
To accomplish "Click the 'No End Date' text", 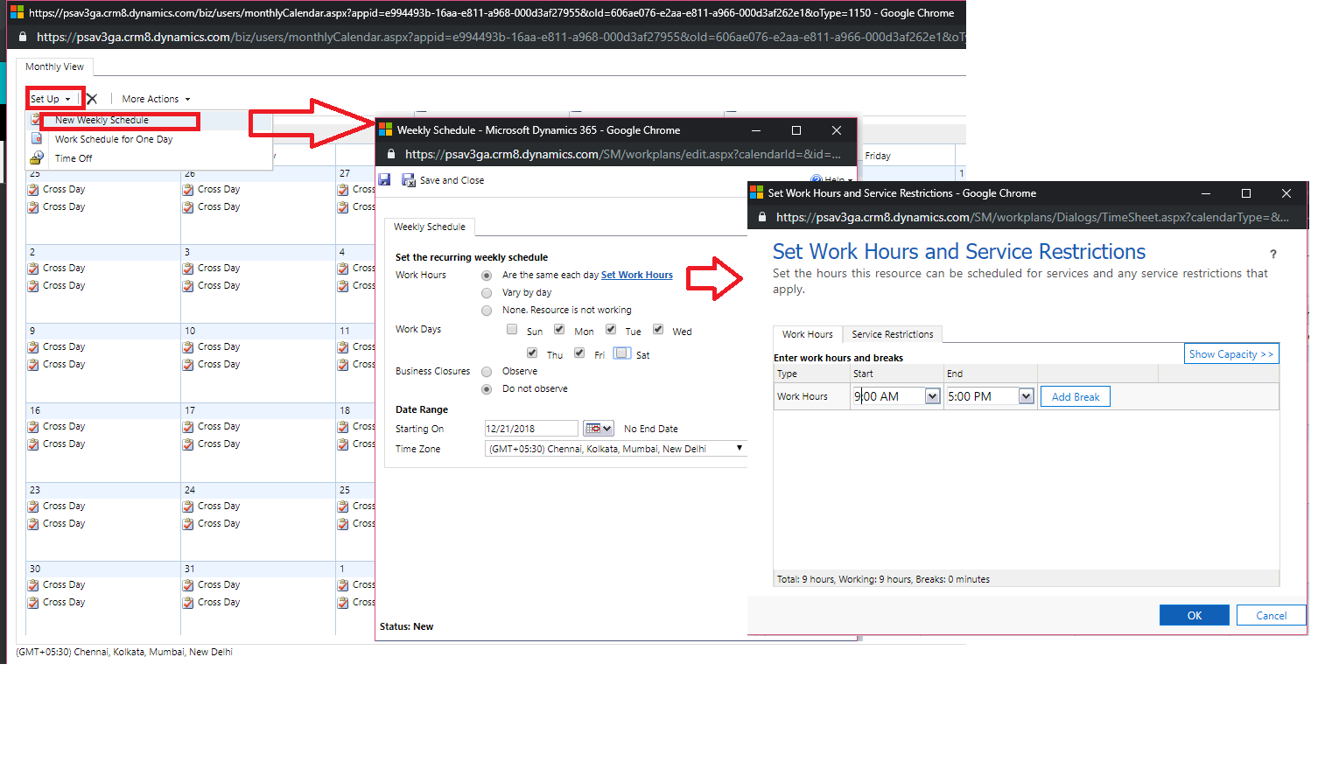I will coord(651,429).
